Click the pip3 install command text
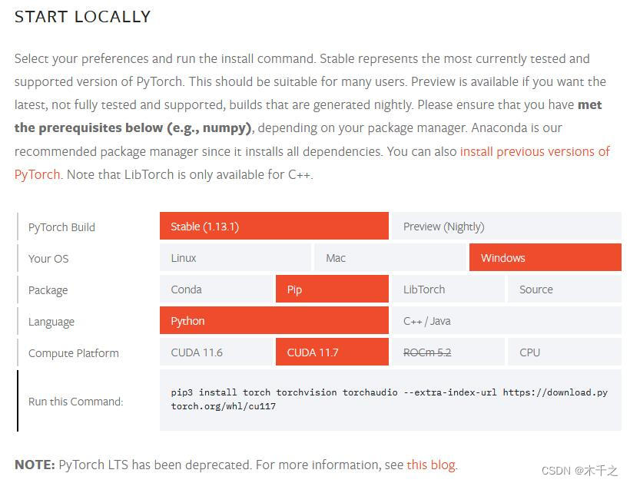This screenshot has height=483, width=630. tap(389, 399)
